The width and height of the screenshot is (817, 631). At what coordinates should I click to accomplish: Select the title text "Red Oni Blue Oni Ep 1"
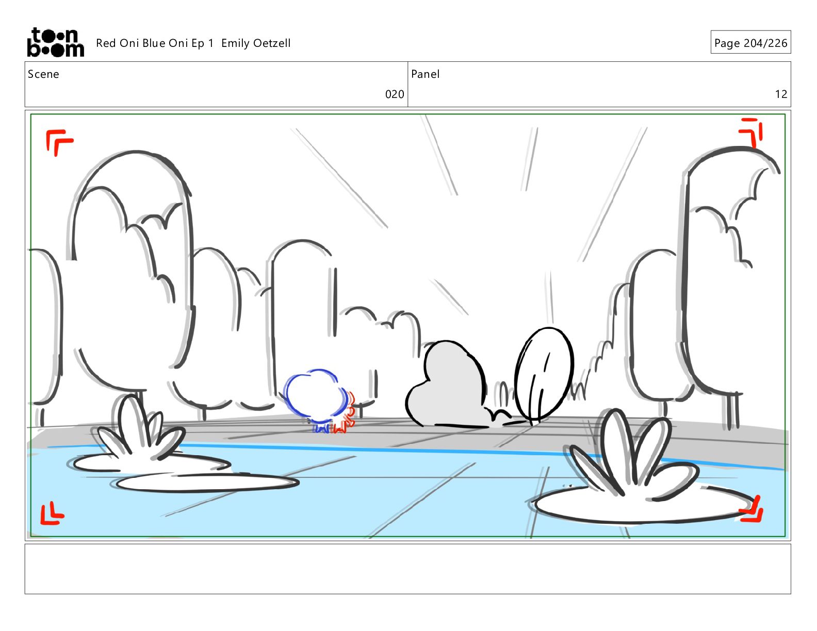[x=155, y=43]
